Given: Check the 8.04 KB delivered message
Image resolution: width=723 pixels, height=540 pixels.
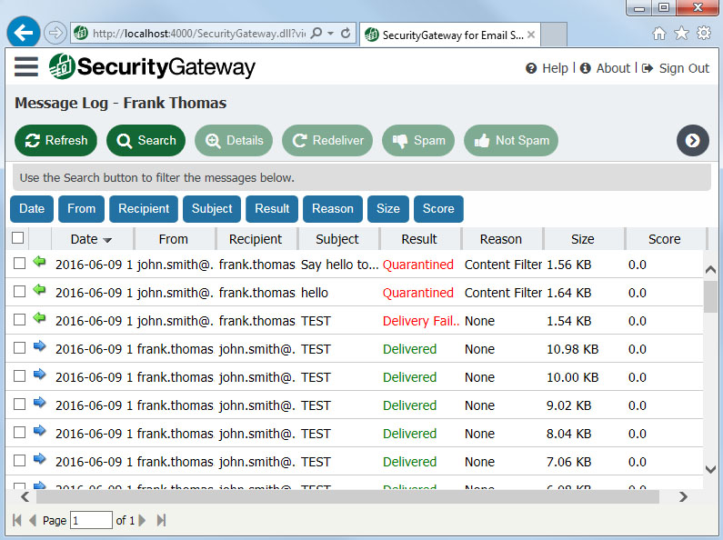Looking at the screenshot, I should coord(19,432).
